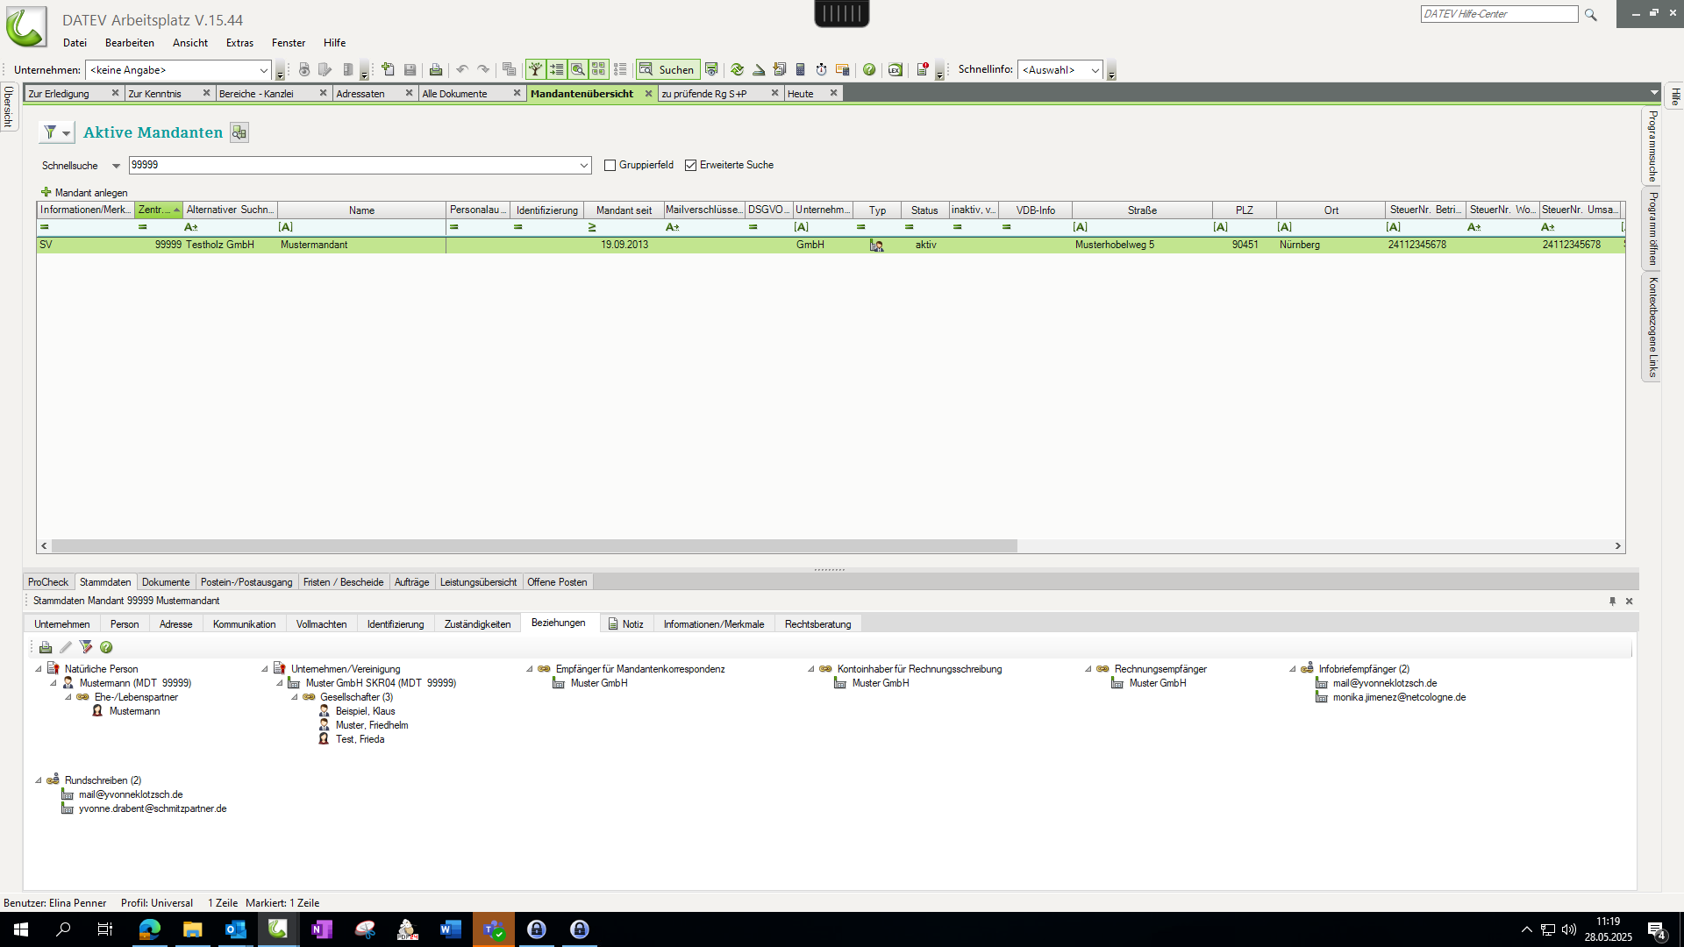
Task: Click the green refresh arrows icon
Action: pyautogui.click(x=737, y=70)
